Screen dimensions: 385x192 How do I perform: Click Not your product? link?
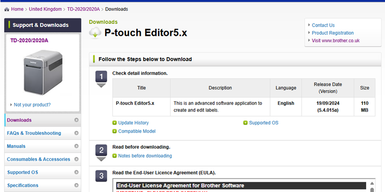[32, 105]
